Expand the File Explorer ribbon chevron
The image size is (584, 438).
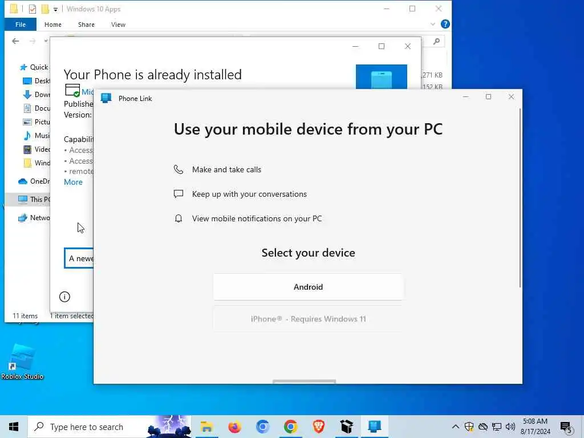tap(433, 24)
